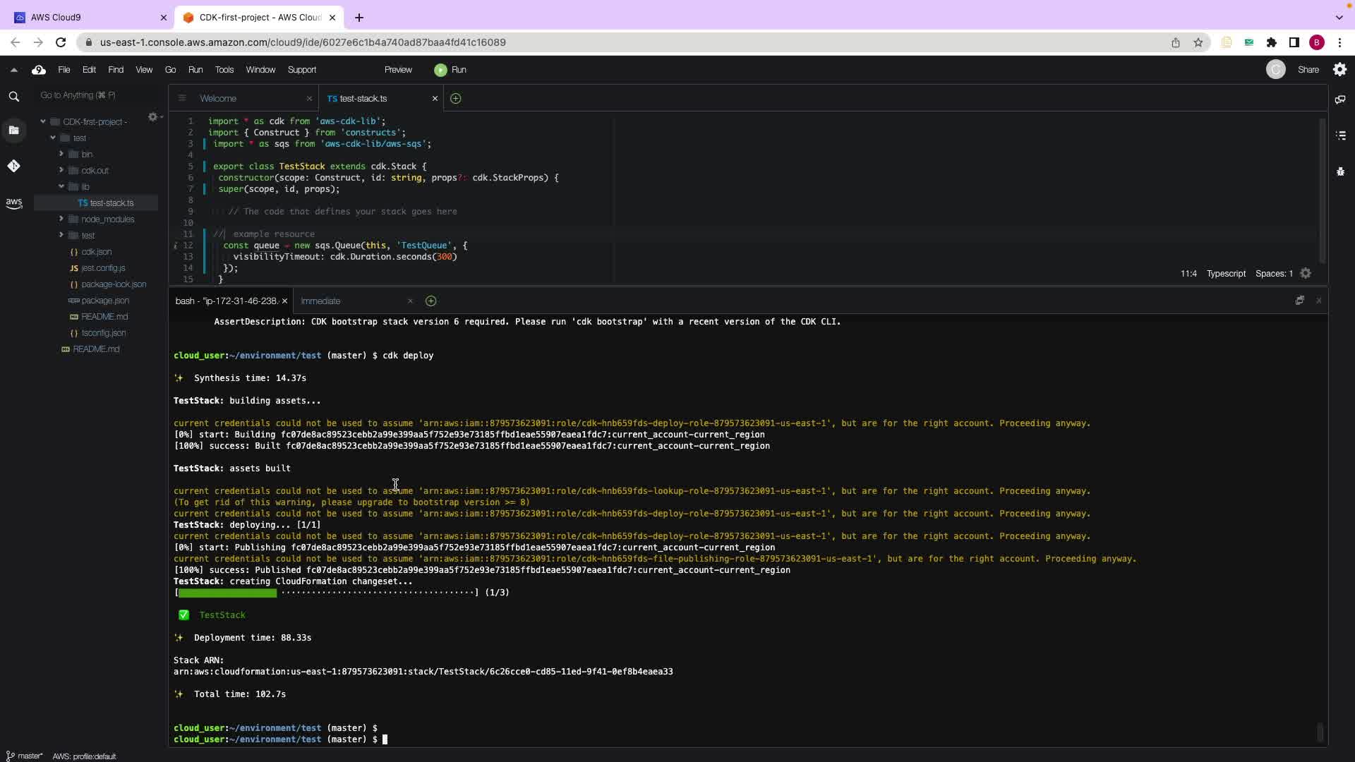Screen dimensions: 1355x762
Task: Click the Outline panel icon
Action: 1341,135
